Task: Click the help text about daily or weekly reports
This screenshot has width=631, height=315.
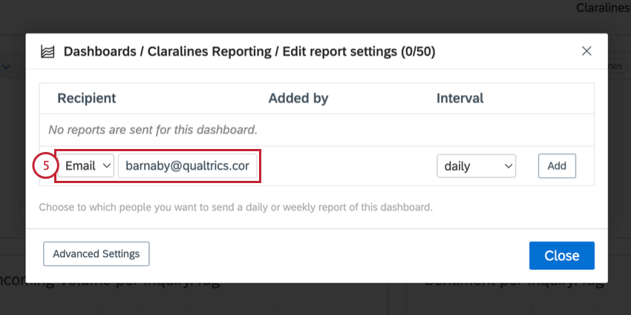Action: click(x=236, y=208)
